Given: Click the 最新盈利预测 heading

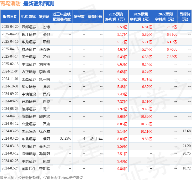Looking at the screenshot, I should pos(39,4).
